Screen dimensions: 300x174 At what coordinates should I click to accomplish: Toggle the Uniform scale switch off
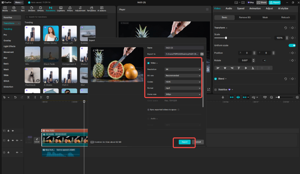292,45
